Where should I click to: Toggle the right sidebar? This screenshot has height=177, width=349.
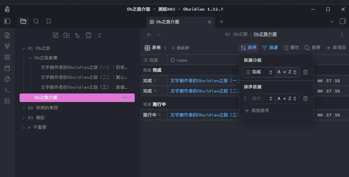point(342,22)
